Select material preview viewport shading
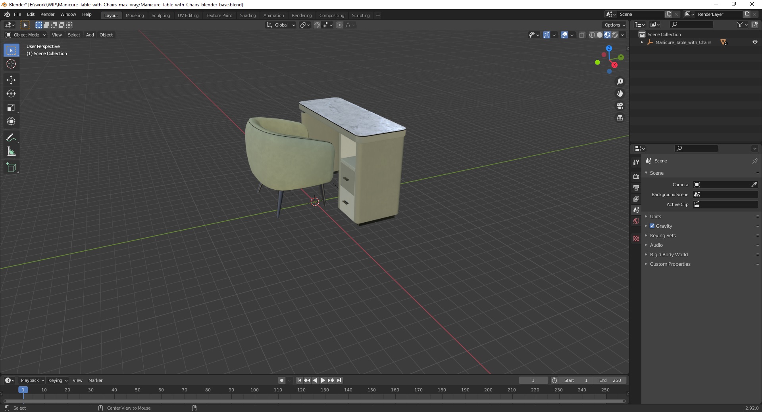The image size is (762, 412). (x=607, y=35)
